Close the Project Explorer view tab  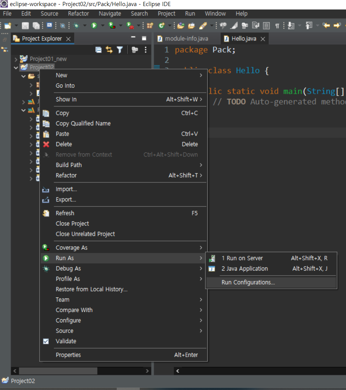pos(68,39)
